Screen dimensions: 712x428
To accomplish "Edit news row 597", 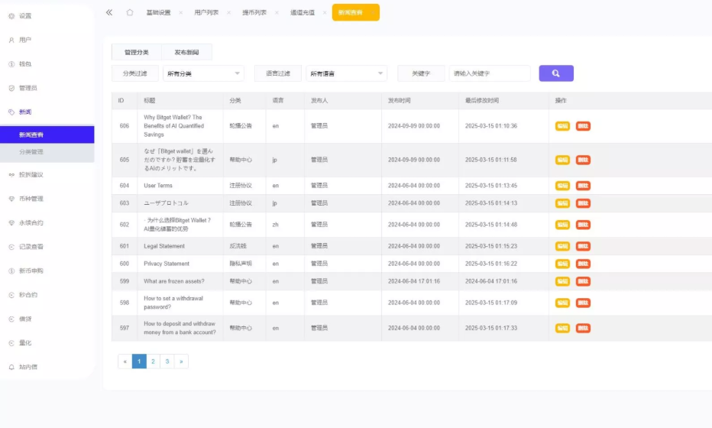I will 562,328.
